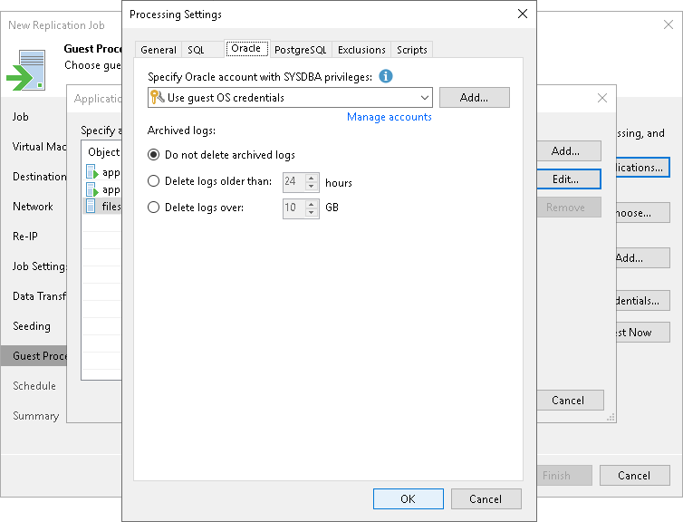683x522 pixels.
Task: Go to the Seeding wizard step
Action: tap(32, 326)
